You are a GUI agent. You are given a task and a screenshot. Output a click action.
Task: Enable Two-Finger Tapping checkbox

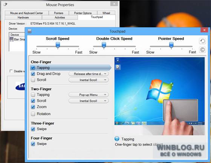pos(33,95)
